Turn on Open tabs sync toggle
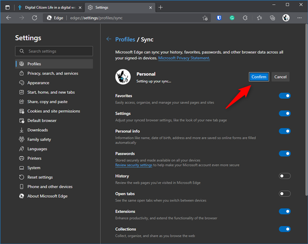308x244 pixels. coord(285,194)
